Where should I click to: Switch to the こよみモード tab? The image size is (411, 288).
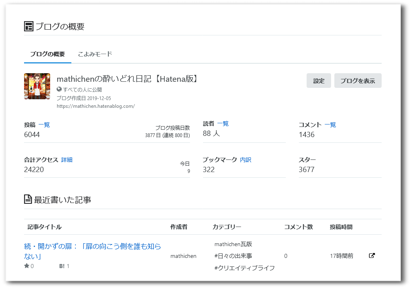coord(95,54)
